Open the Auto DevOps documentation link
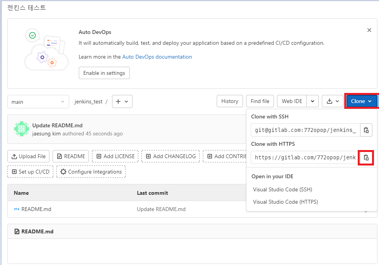 157,57
